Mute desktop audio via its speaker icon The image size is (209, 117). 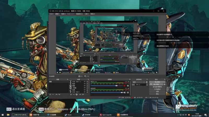click(125, 93)
